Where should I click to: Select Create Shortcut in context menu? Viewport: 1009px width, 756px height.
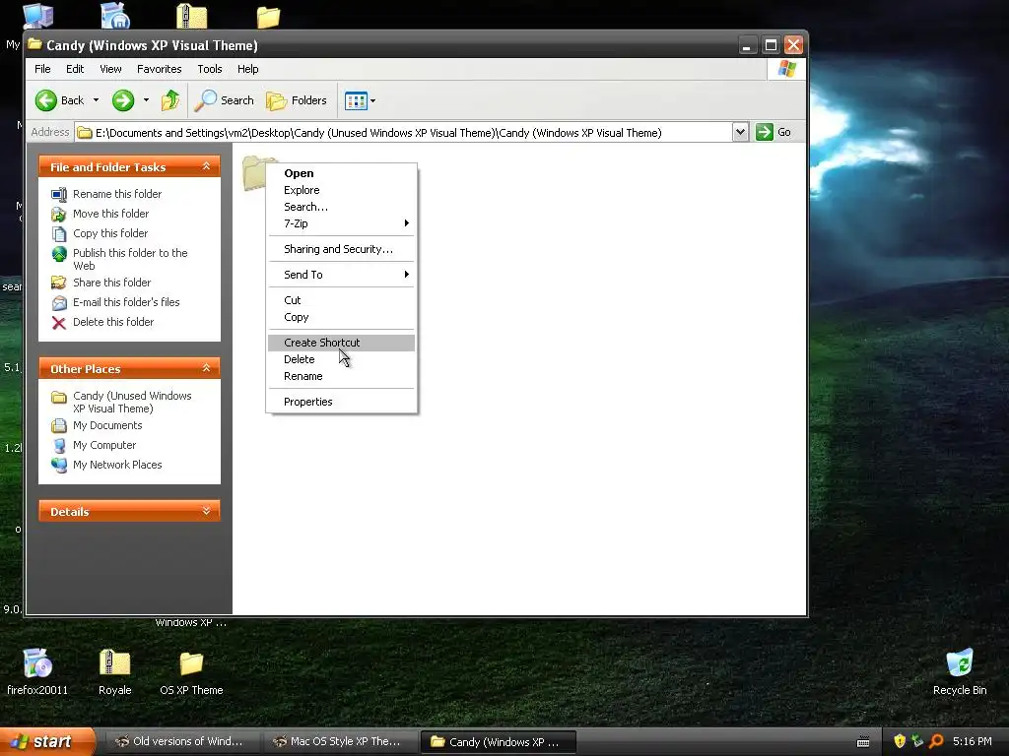click(341, 343)
